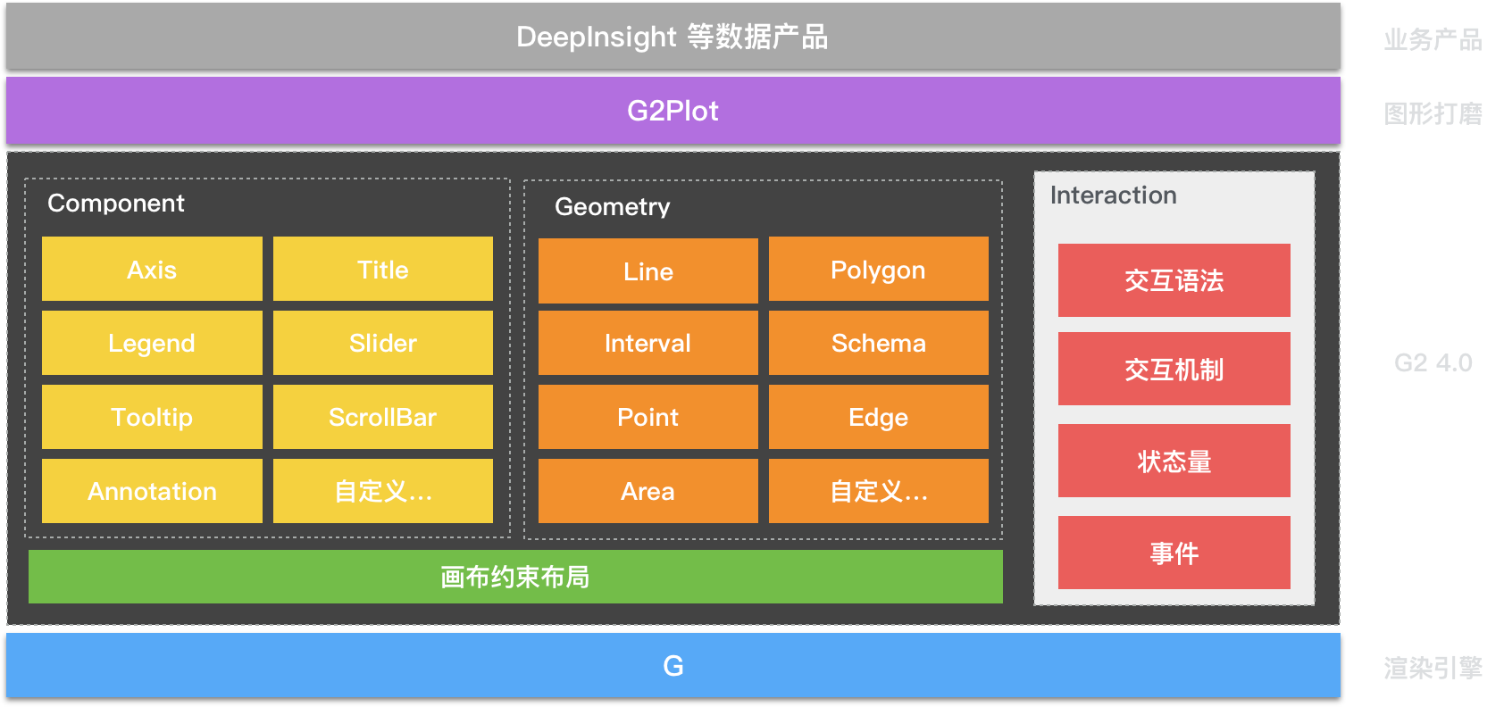Click the Edge geometry block
Viewport: 1504px width, 707px height.
click(878, 417)
